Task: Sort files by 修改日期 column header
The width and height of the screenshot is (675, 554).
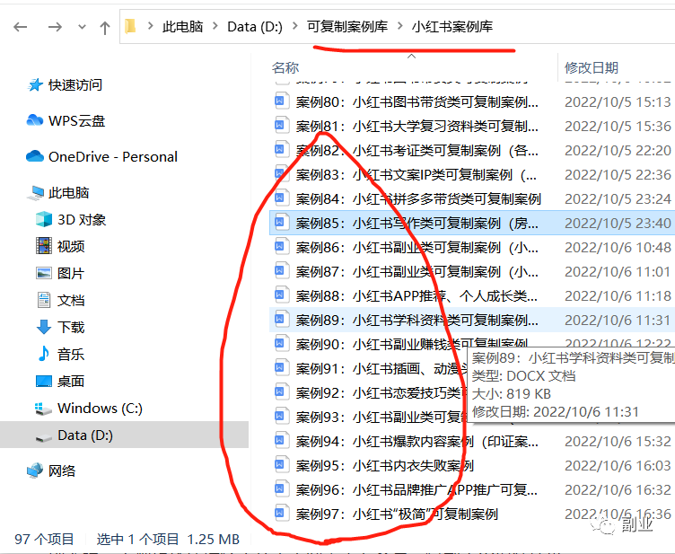Action: pos(591,67)
